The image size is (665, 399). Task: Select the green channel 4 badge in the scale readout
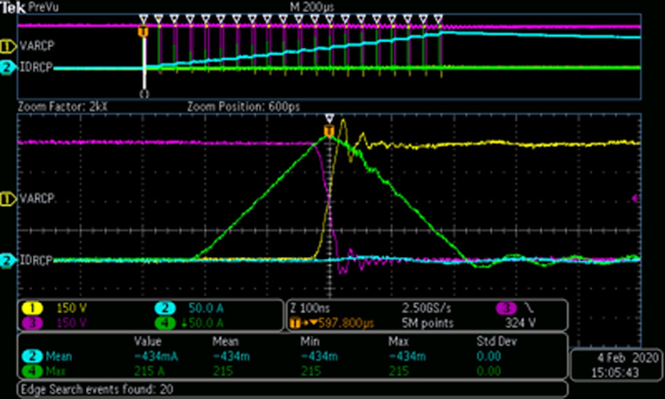(x=165, y=323)
